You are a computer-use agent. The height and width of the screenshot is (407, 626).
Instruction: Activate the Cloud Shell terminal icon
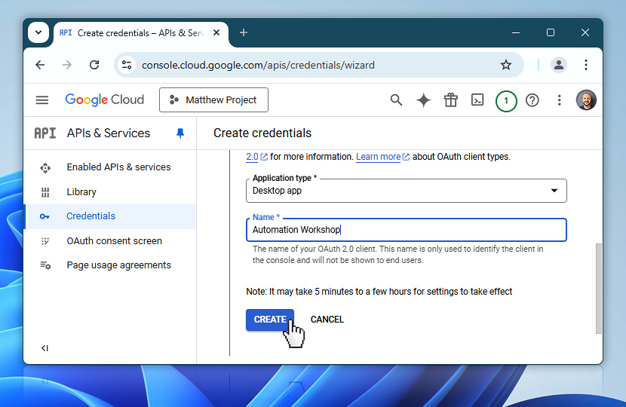pos(477,99)
